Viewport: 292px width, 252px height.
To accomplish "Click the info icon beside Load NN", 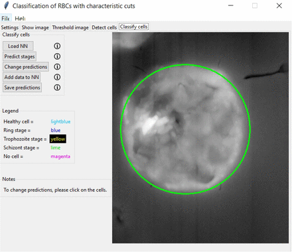I will pyautogui.click(x=57, y=46).
